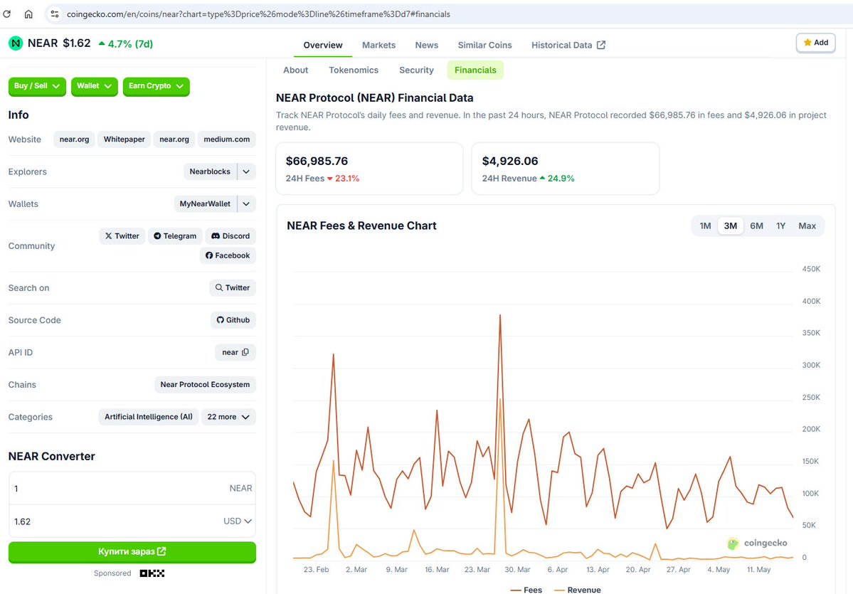Screen dimensions: 853x594
Task: Click the browser home icon
Action: 29,14
